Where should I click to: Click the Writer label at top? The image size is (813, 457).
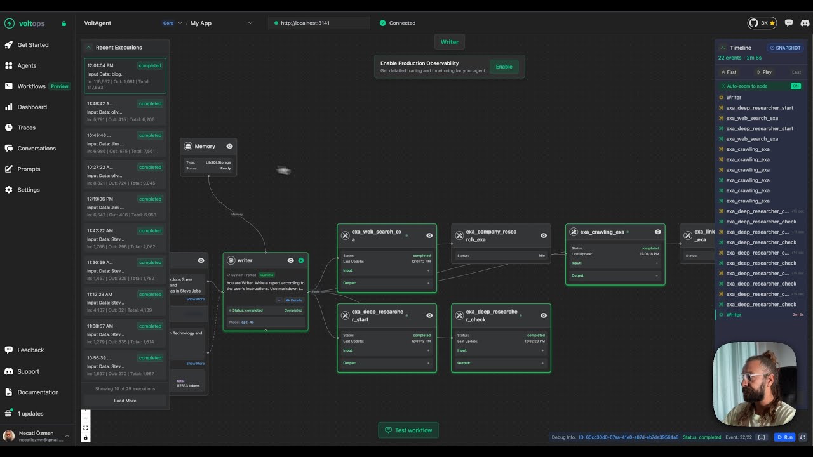coord(450,42)
